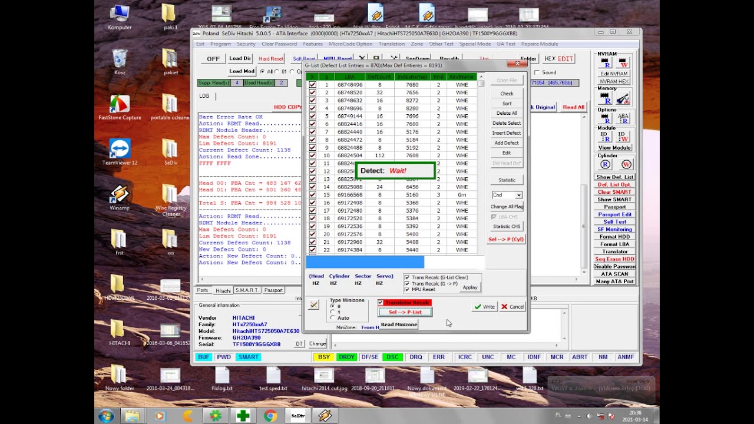Image resolution: width=754 pixels, height=424 pixels.
Task: Click the Statistic CHS button
Action: (x=507, y=226)
